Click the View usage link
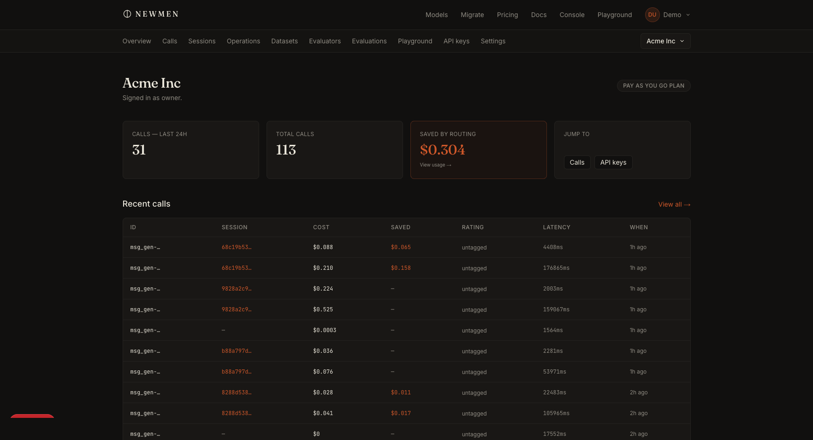This screenshot has width=813, height=440. tap(435, 165)
